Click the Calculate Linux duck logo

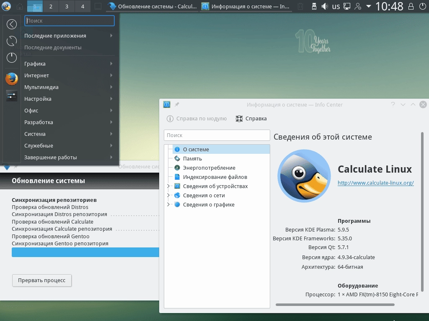tap(304, 176)
